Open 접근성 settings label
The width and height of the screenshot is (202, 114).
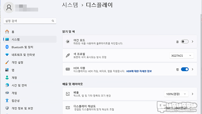pos(16,101)
